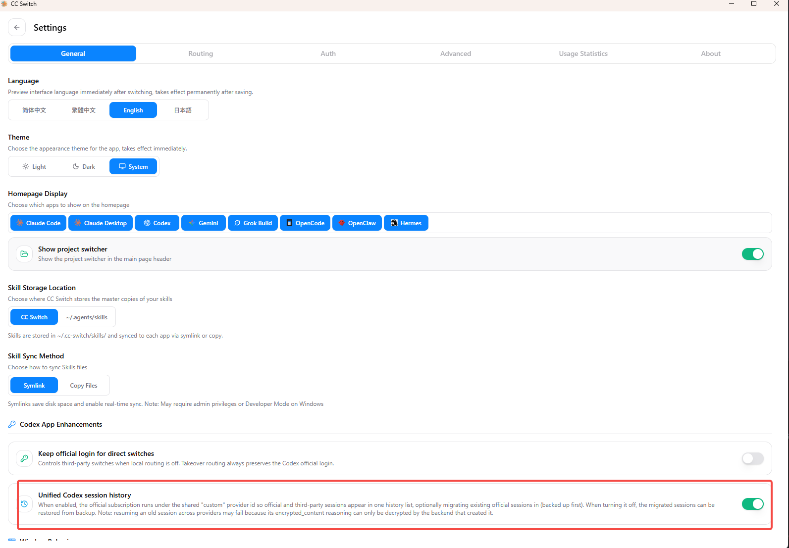
Task: Open the General settings tab
Action: (73, 53)
